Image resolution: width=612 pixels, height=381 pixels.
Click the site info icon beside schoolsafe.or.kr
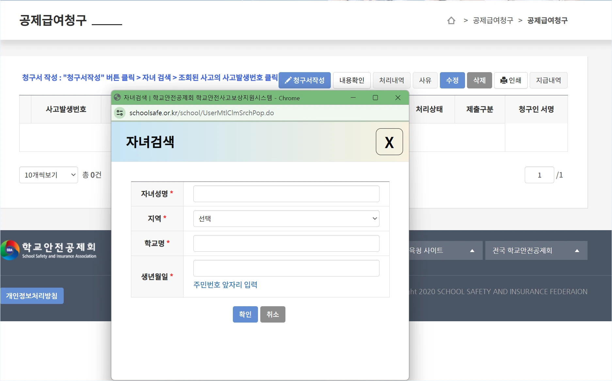point(120,113)
